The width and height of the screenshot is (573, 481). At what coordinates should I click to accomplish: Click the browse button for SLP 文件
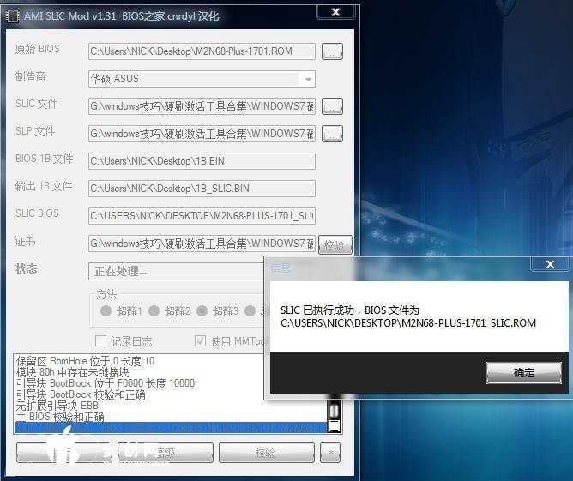point(332,134)
